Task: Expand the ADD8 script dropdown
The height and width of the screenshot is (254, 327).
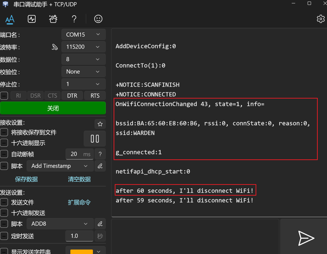Action: point(59,224)
